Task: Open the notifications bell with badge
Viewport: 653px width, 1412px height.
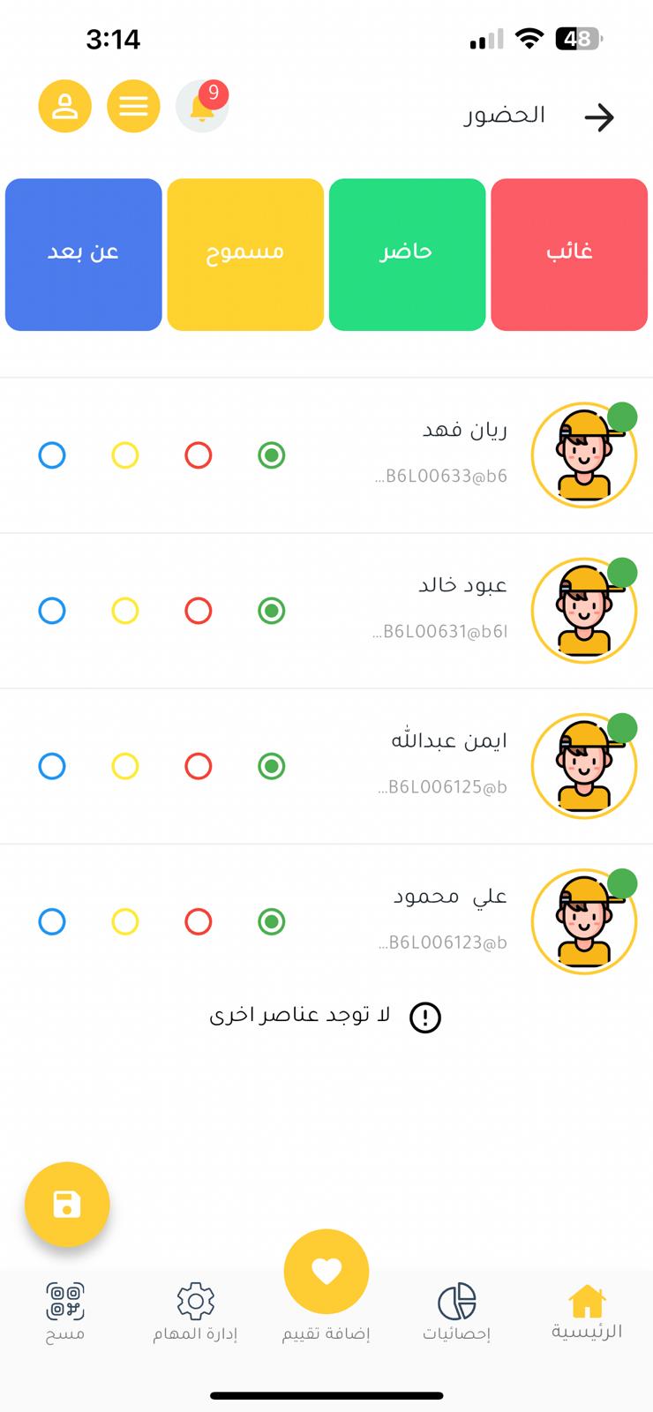Action: (x=202, y=107)
